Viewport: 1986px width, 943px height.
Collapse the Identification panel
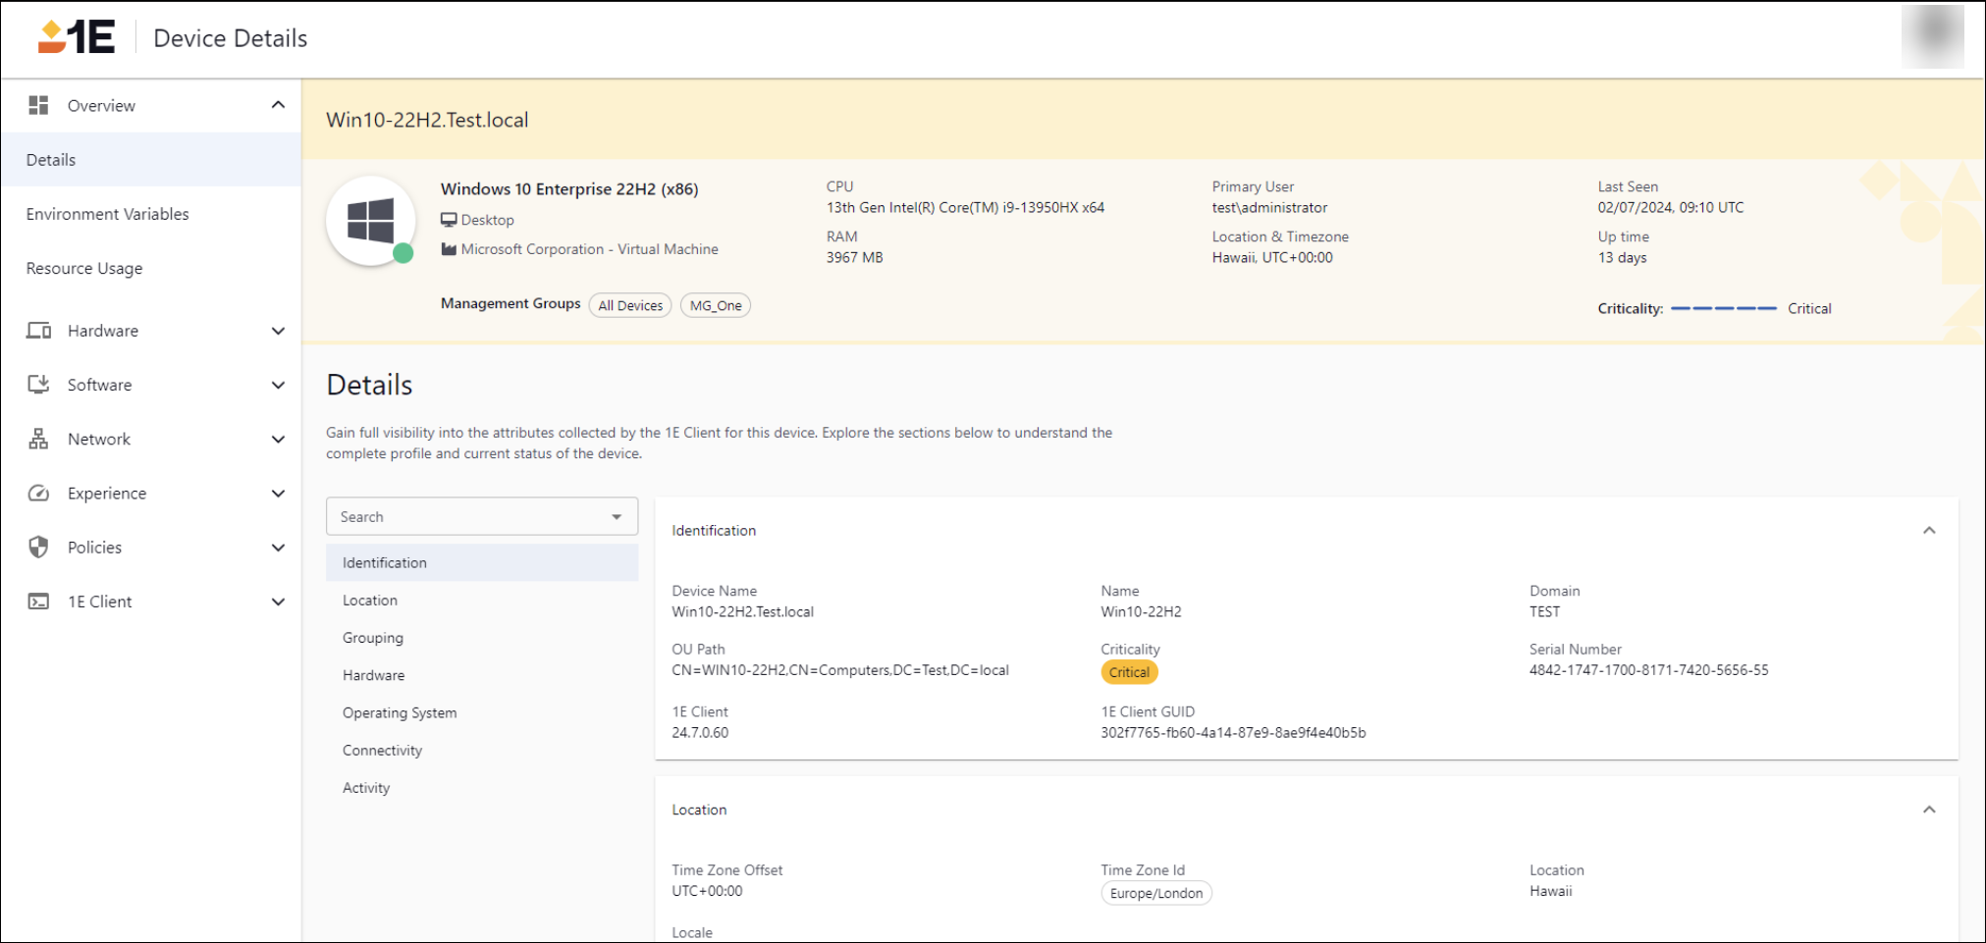pos(1928,531)
